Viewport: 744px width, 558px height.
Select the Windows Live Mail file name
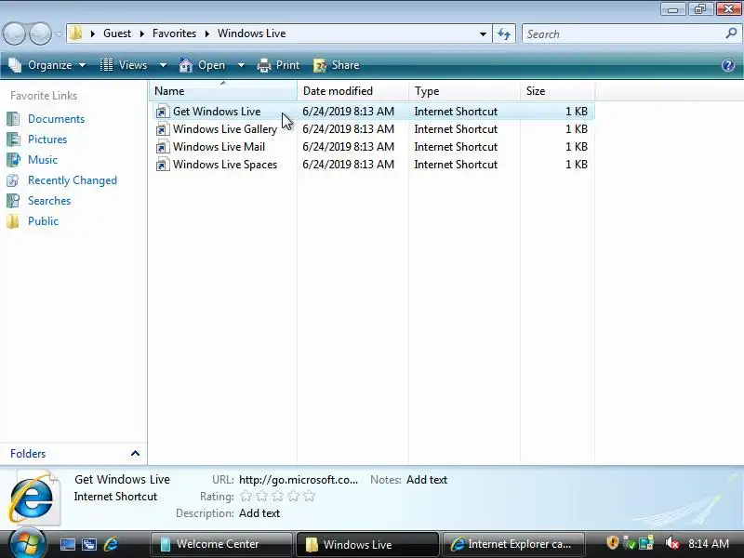coord(219,147)
